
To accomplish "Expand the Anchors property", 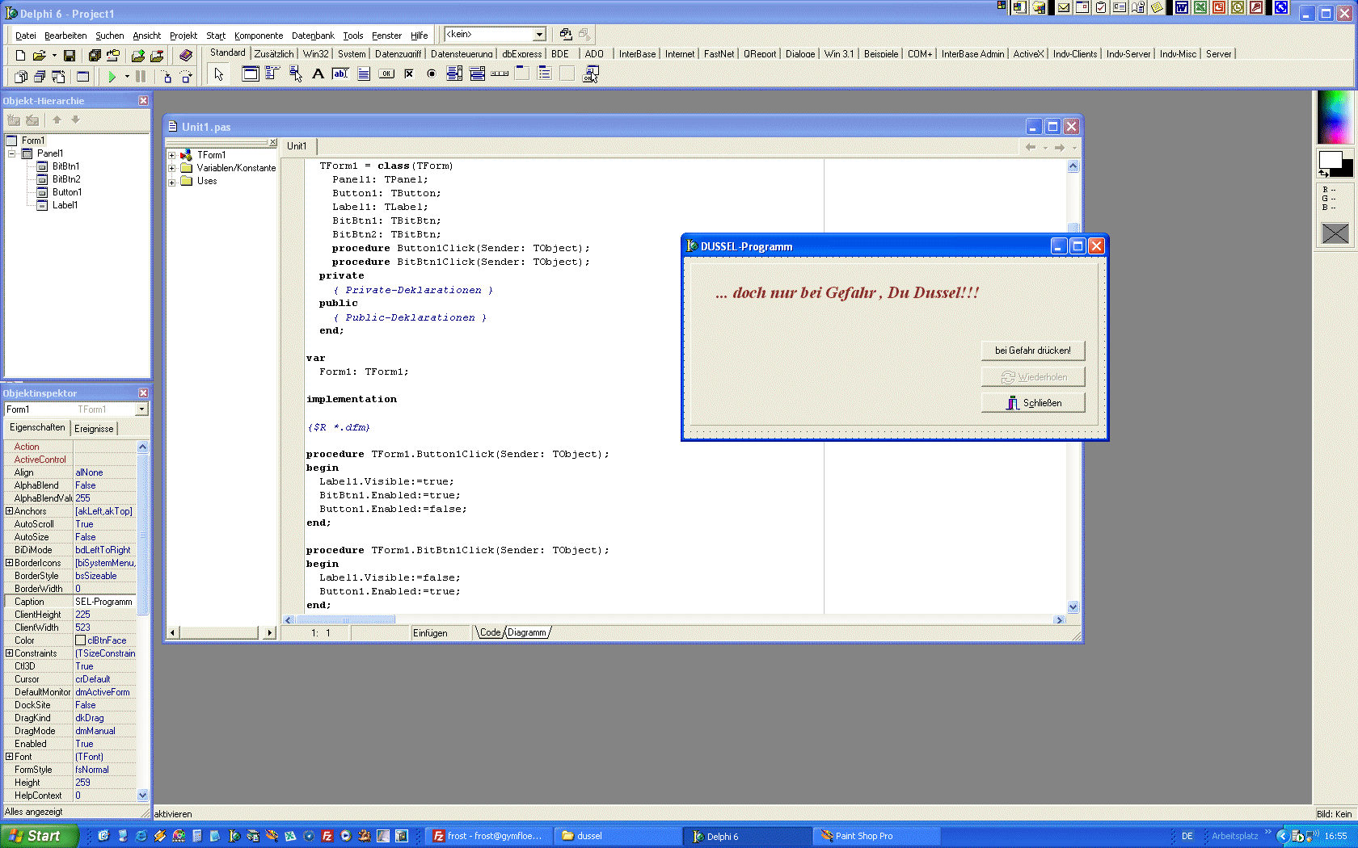I will coord(9,511).
